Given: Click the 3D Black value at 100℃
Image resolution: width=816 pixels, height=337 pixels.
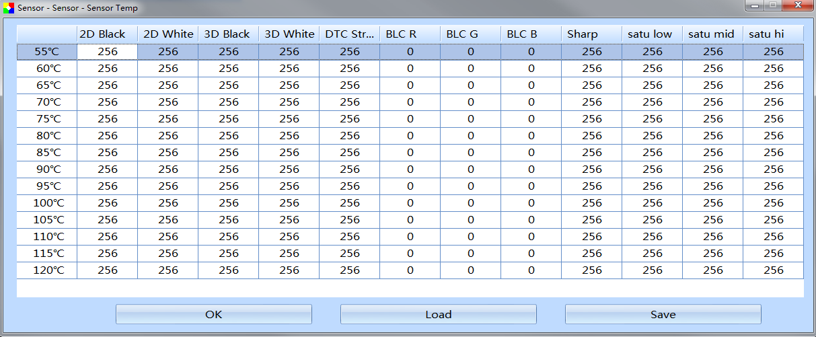Looking at the screenshot, I should coord(229,203).
